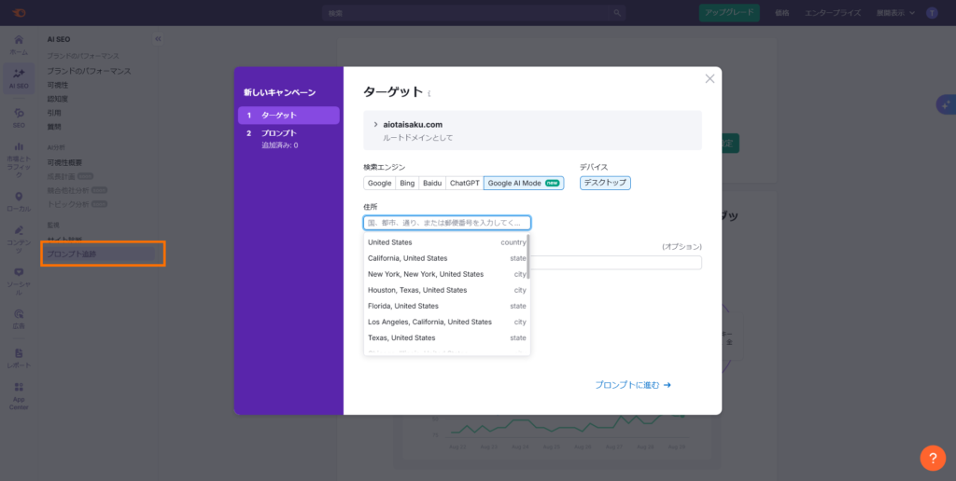
Task: Open the ホーム (Home) sidebar icon
Action: [x=19, y=46]
